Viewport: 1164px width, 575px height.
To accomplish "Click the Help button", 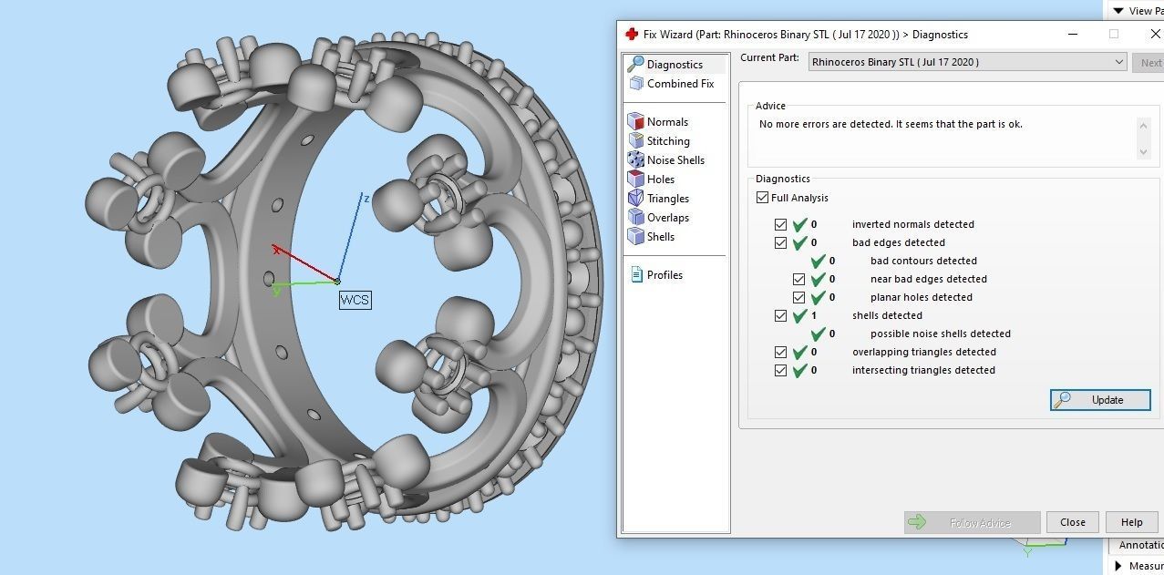I will click(1131, 522).
